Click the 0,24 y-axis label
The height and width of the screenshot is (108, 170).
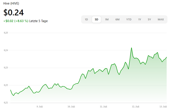(6, 50)
